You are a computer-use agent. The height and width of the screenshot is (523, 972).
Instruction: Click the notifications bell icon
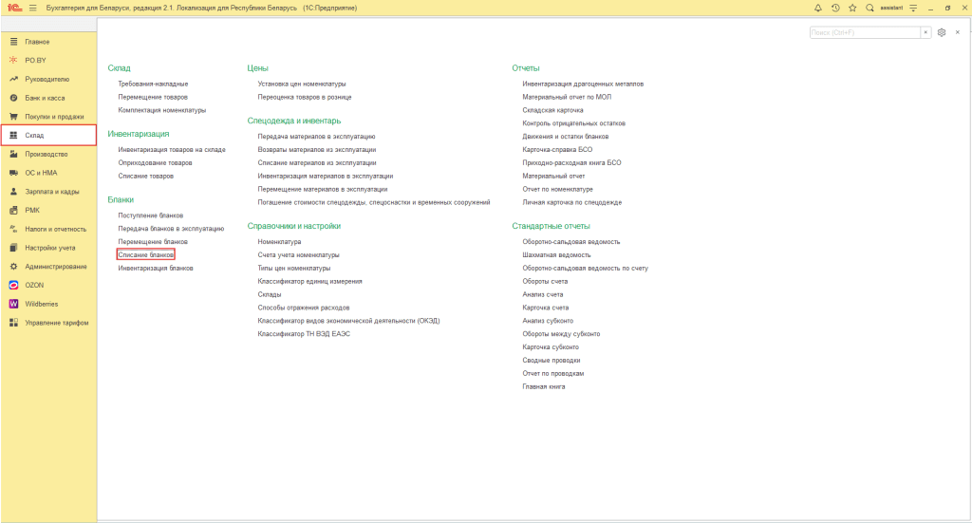pos(817,8)
